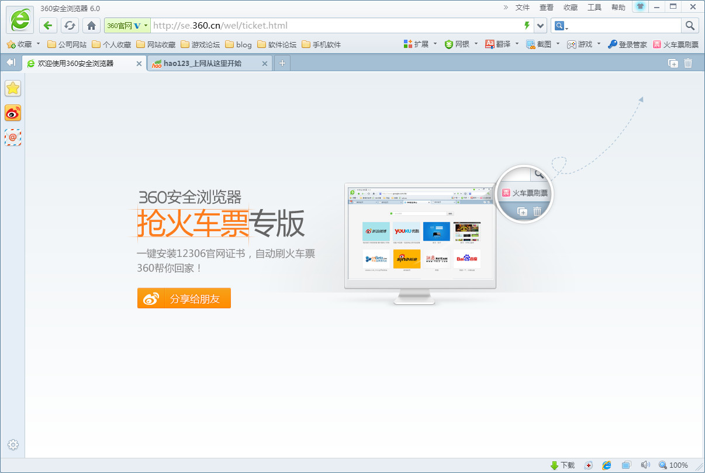Screen dimensions: 705x473
Task: Open the mail icon in sidebar
Action: point(13,138)
